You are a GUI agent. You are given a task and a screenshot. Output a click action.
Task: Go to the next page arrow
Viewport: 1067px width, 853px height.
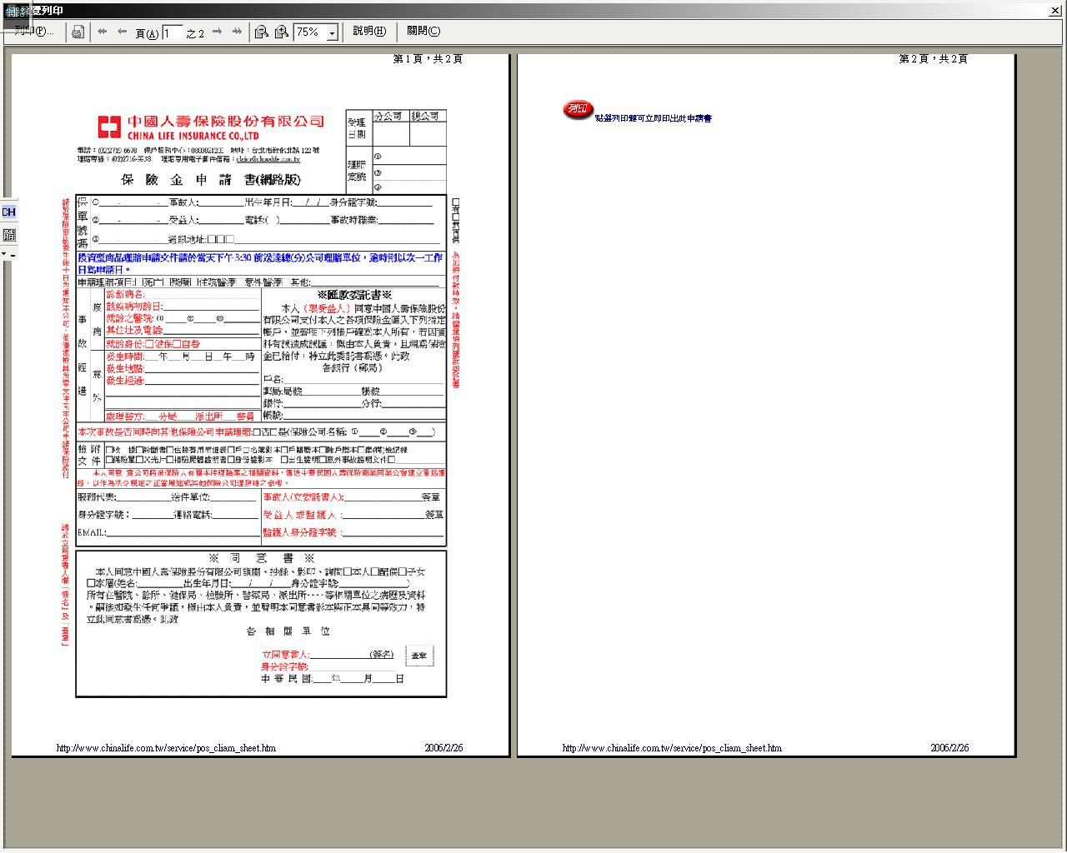click(x=218, y=32)
